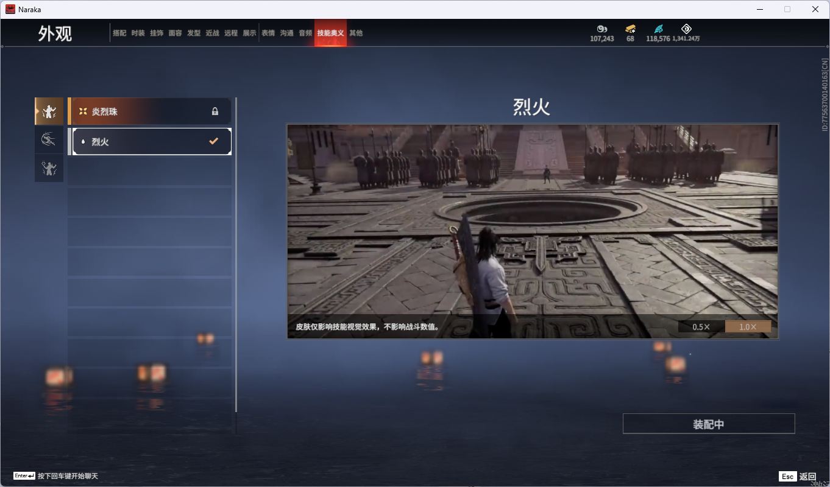The width and height of the screenshot is (830, 487).
Task: Set preview playback speed to 1.0×
Action: pos(748,327)
